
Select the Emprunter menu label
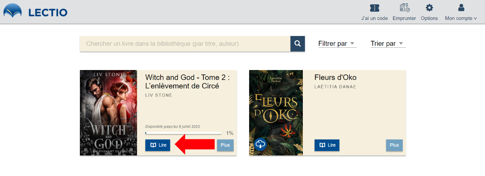point(404,18)
